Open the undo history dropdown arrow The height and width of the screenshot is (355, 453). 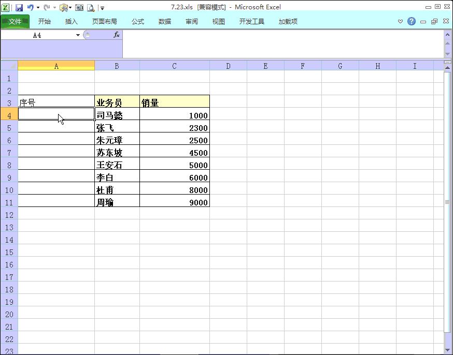coord(38,8)
